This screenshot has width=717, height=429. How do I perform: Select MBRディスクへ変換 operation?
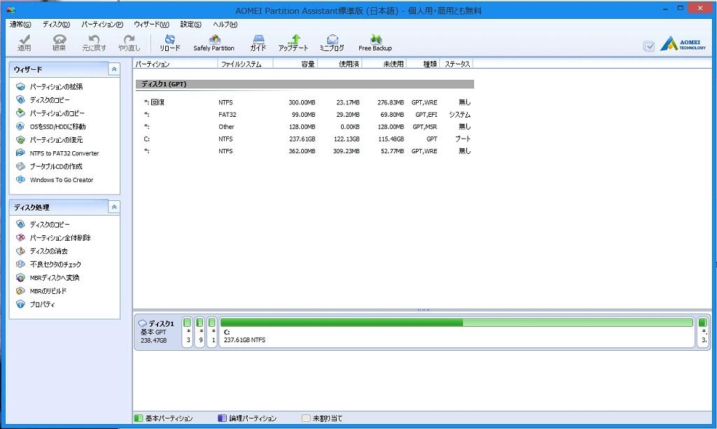click(48, 277)
